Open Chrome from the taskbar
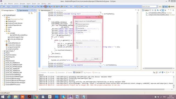Screen dimensions: 176x99 click(x=36, y=97)
